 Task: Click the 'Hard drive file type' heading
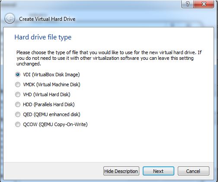(43, 37)
